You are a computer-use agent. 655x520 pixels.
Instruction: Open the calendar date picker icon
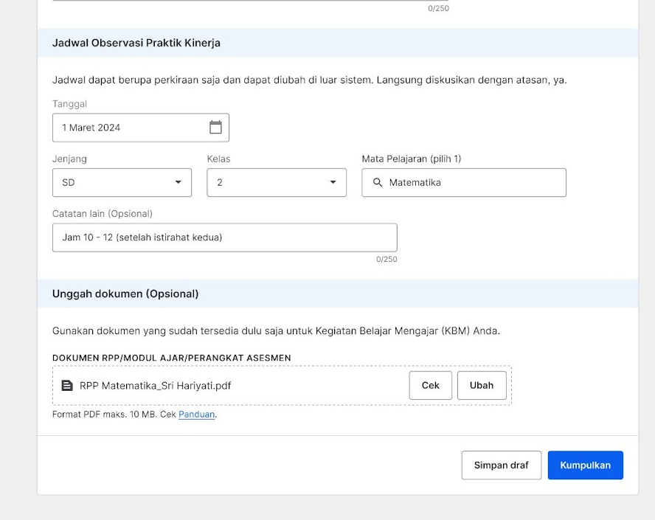point(215,128)
